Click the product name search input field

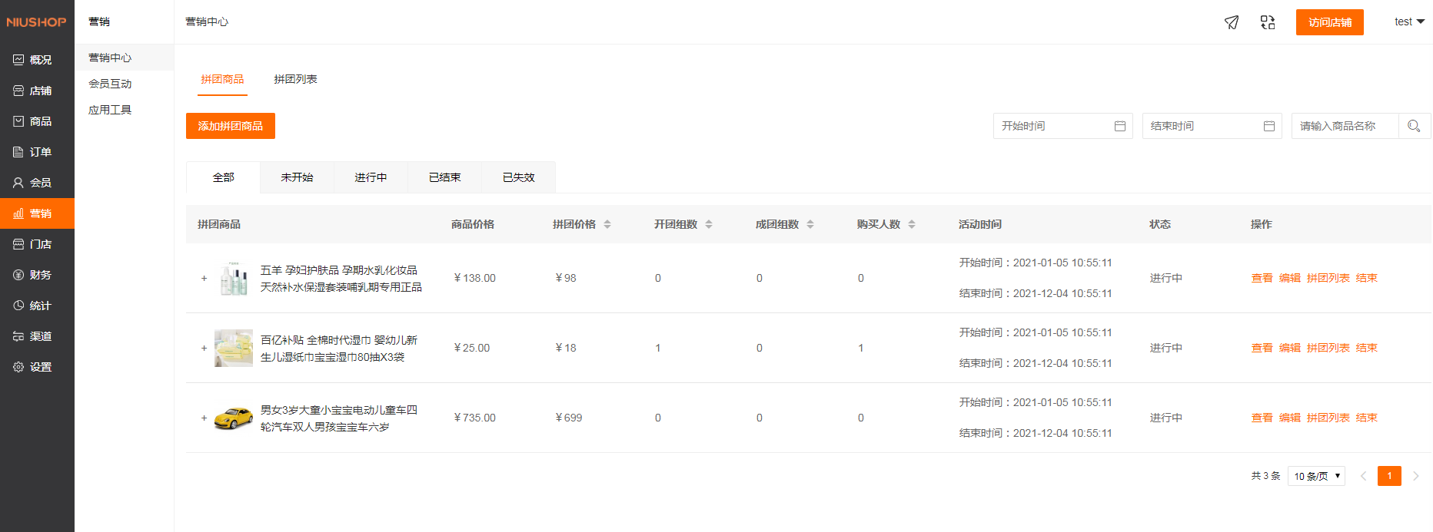(x=1344, y=126)
